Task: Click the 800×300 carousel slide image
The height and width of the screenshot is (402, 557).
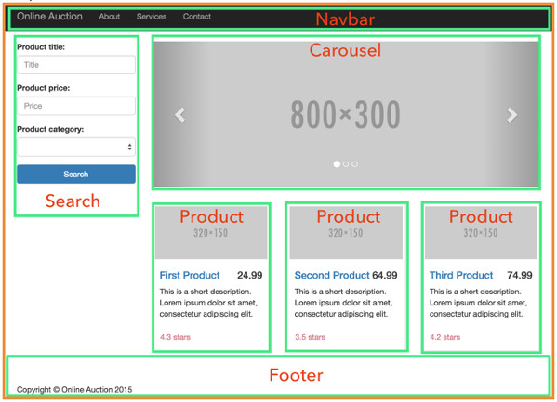Action: click(x=346, y=114)
